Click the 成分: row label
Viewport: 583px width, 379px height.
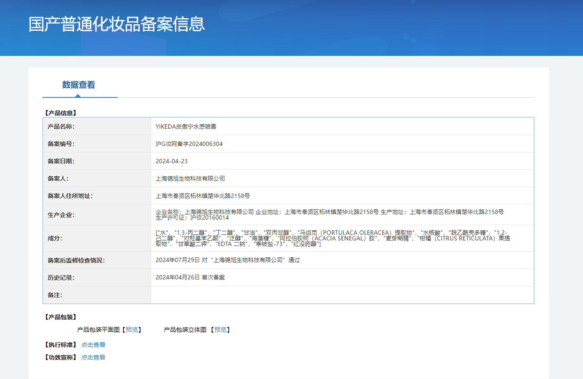point(55,238)
